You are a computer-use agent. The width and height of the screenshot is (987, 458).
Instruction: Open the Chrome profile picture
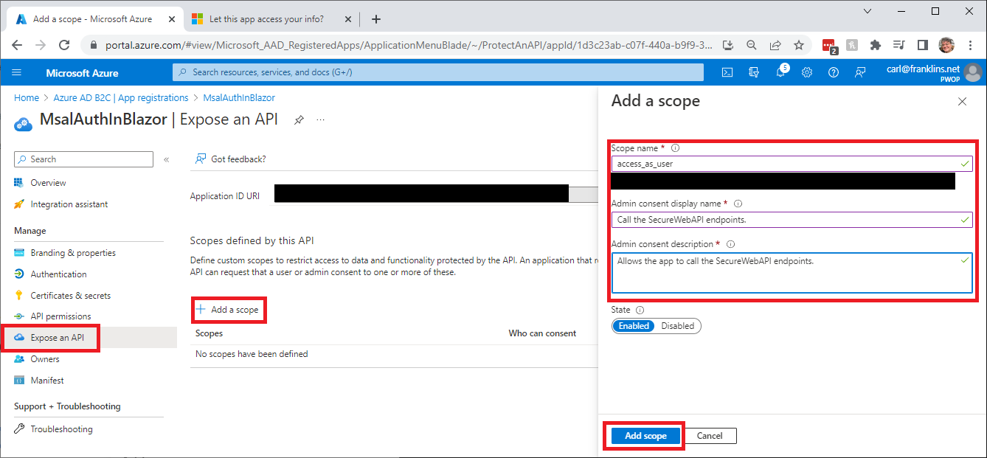tap(947, 45)
